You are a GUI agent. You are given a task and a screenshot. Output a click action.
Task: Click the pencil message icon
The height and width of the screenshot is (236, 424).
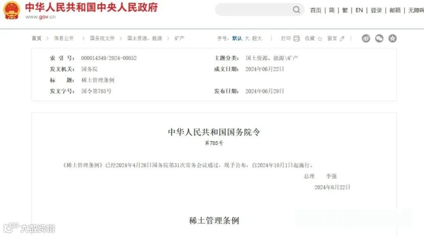(x=342, y=38)
